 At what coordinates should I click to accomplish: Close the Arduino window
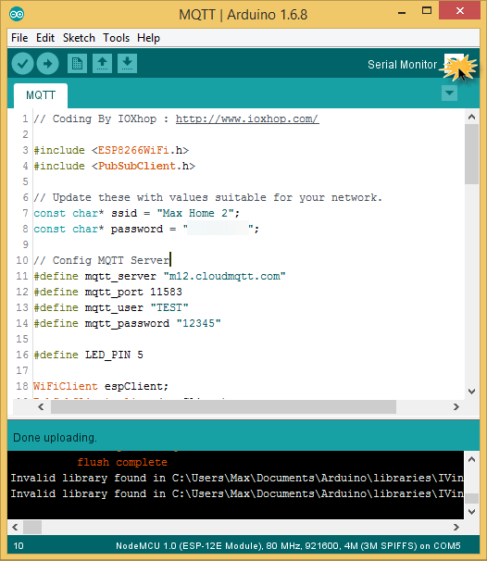click(x=460, y=11)
